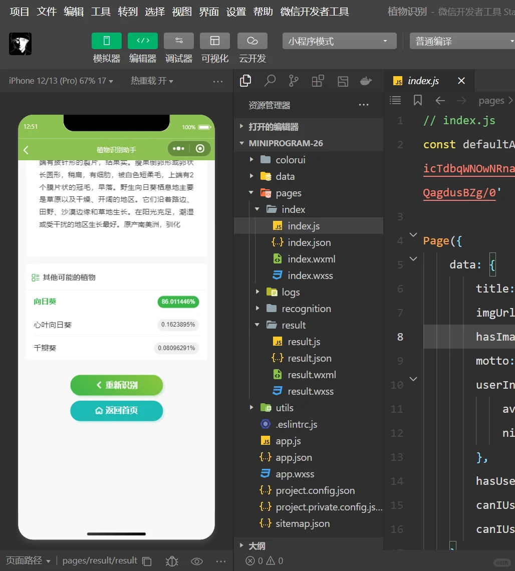
Task: Open the search icon in editor sidebar
Action: (x=270, y=81)
